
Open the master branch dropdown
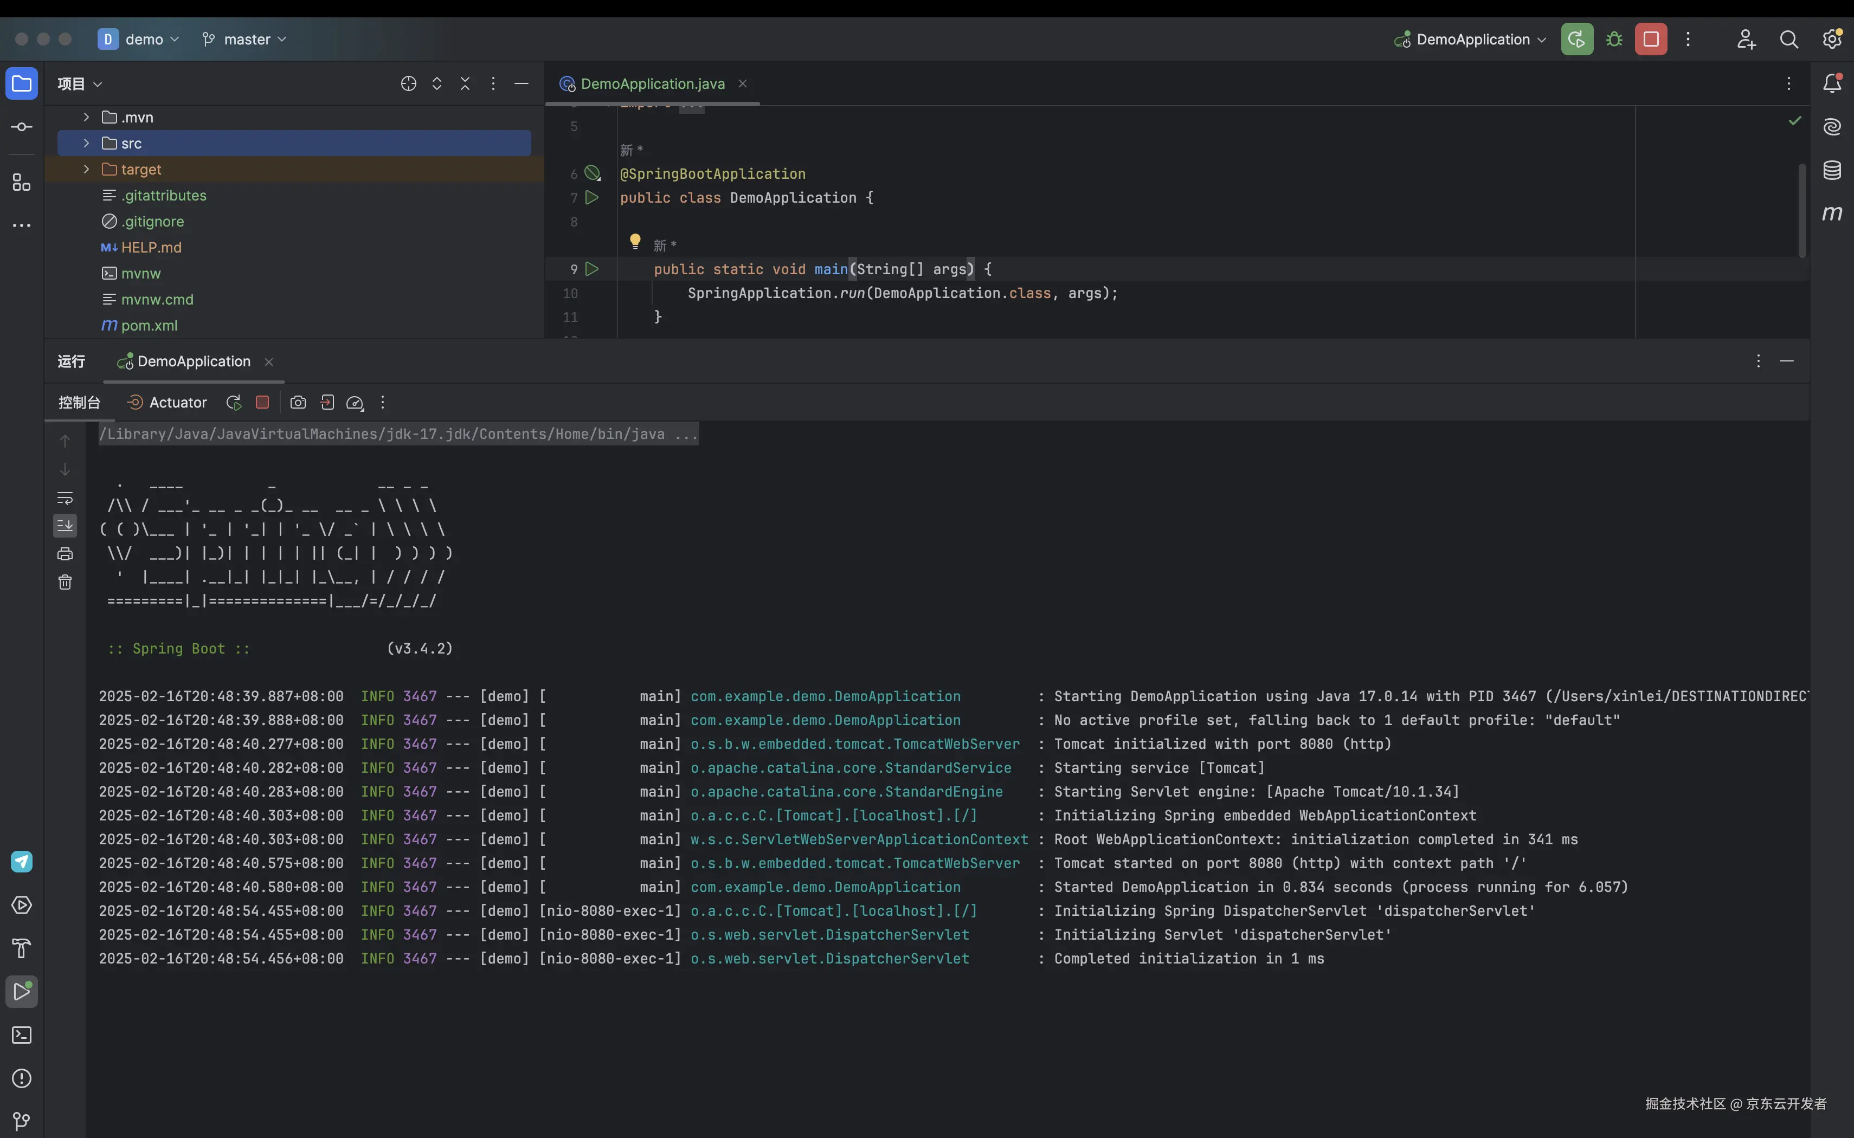[246, 39]
